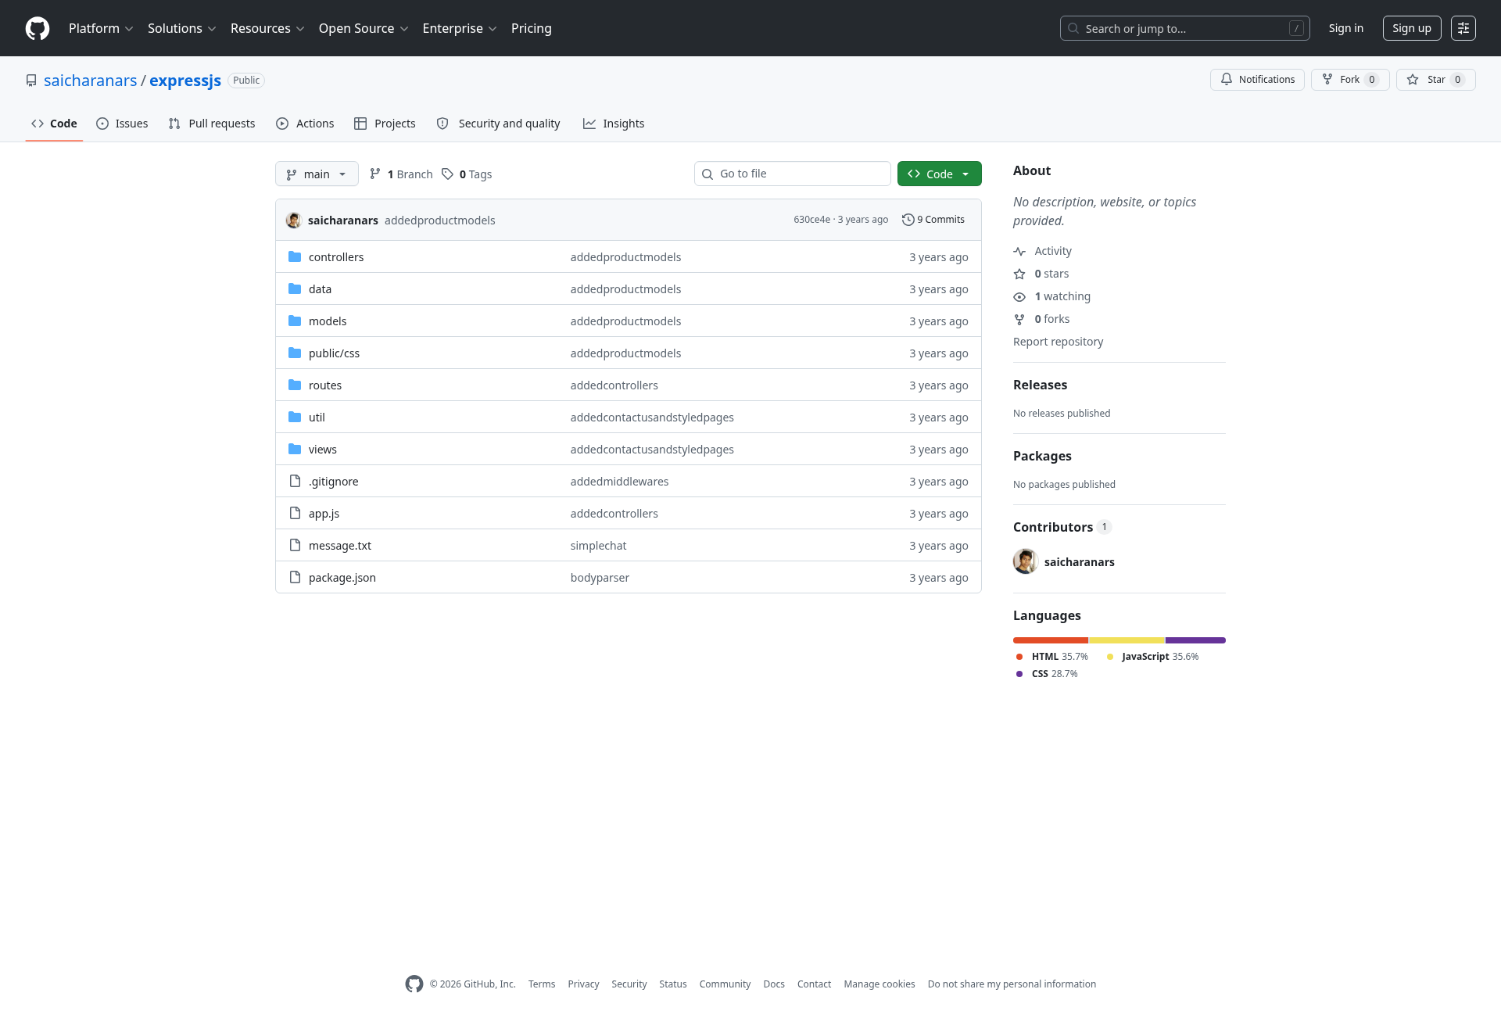Switch to the Projects tab

pyautogui.click(x=385, y=124)
